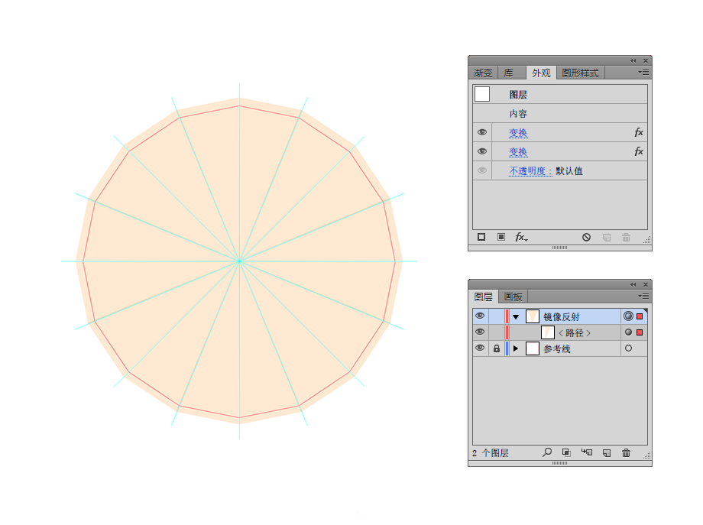The width and height of the screenshot is (703, 525).
Task: Switch to the 图形样式 tab
Action: (580, 73)
